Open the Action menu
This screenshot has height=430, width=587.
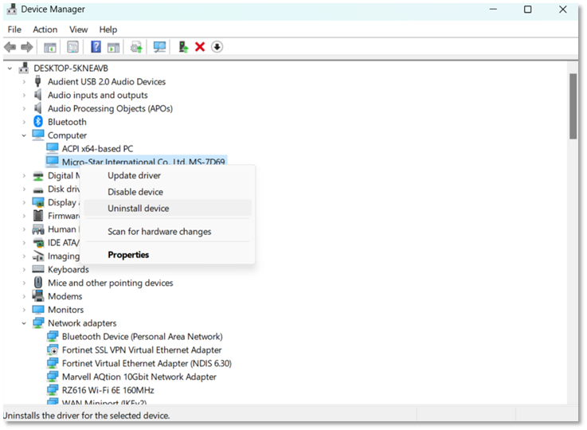point(45,29)
